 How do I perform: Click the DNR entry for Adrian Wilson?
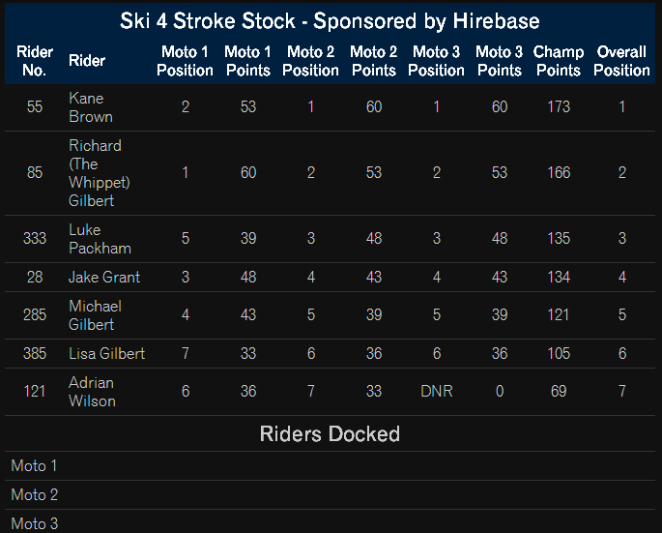(437, 392)
